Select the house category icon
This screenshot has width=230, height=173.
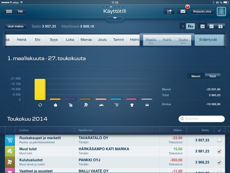[x=71, y=105]
